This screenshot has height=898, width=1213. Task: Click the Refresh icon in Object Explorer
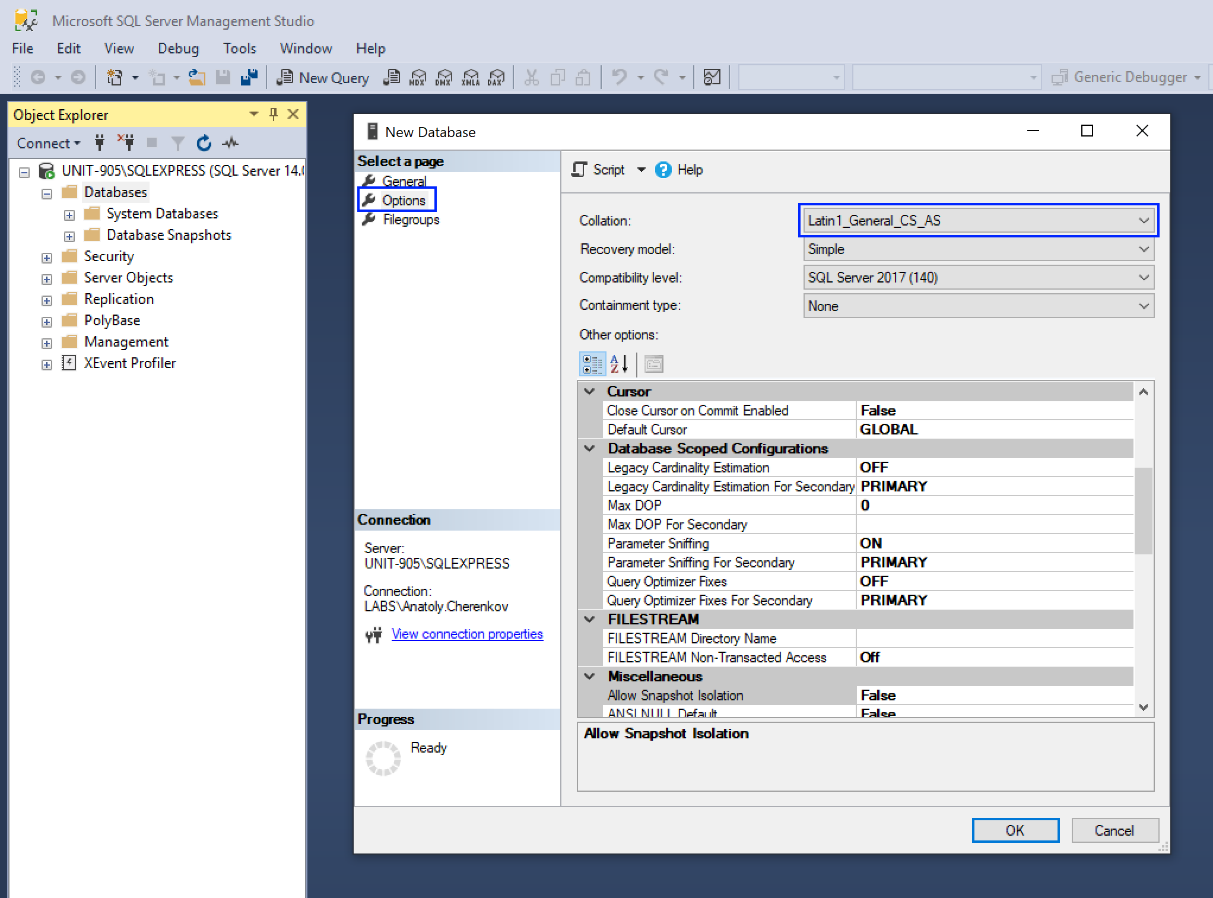click(204, 143)
